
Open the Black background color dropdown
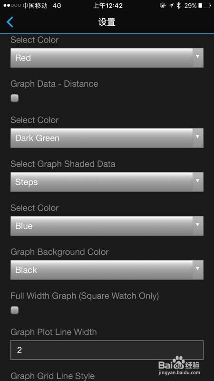click(107, 270)
